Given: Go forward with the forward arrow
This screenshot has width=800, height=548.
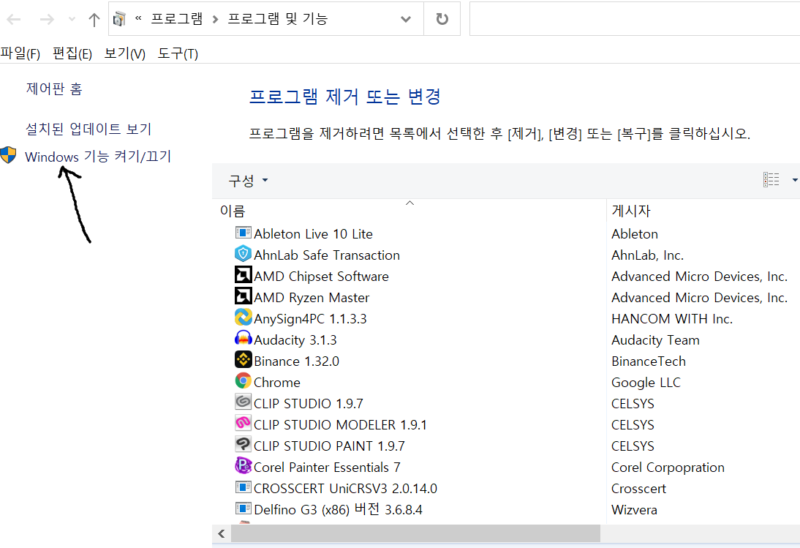Looking at the screenshot, I should 47,20.
